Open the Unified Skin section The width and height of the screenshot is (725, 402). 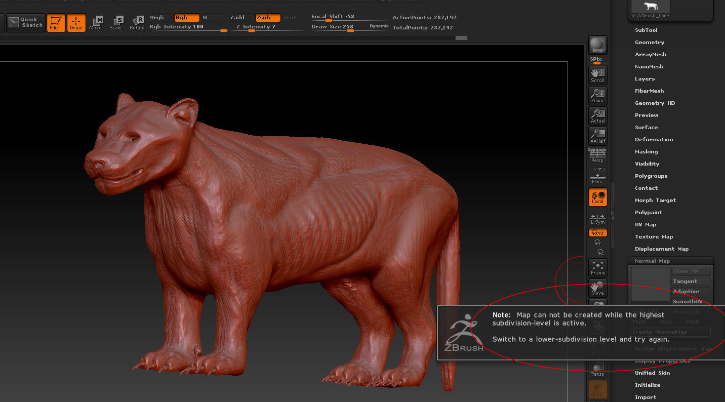pos(653,373)
